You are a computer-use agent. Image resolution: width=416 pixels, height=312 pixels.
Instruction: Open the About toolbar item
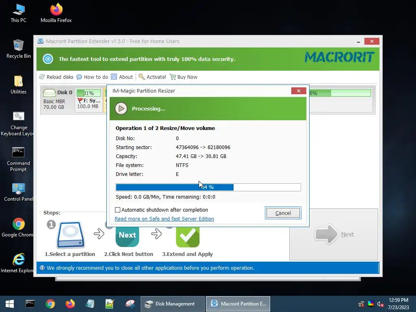122,77
